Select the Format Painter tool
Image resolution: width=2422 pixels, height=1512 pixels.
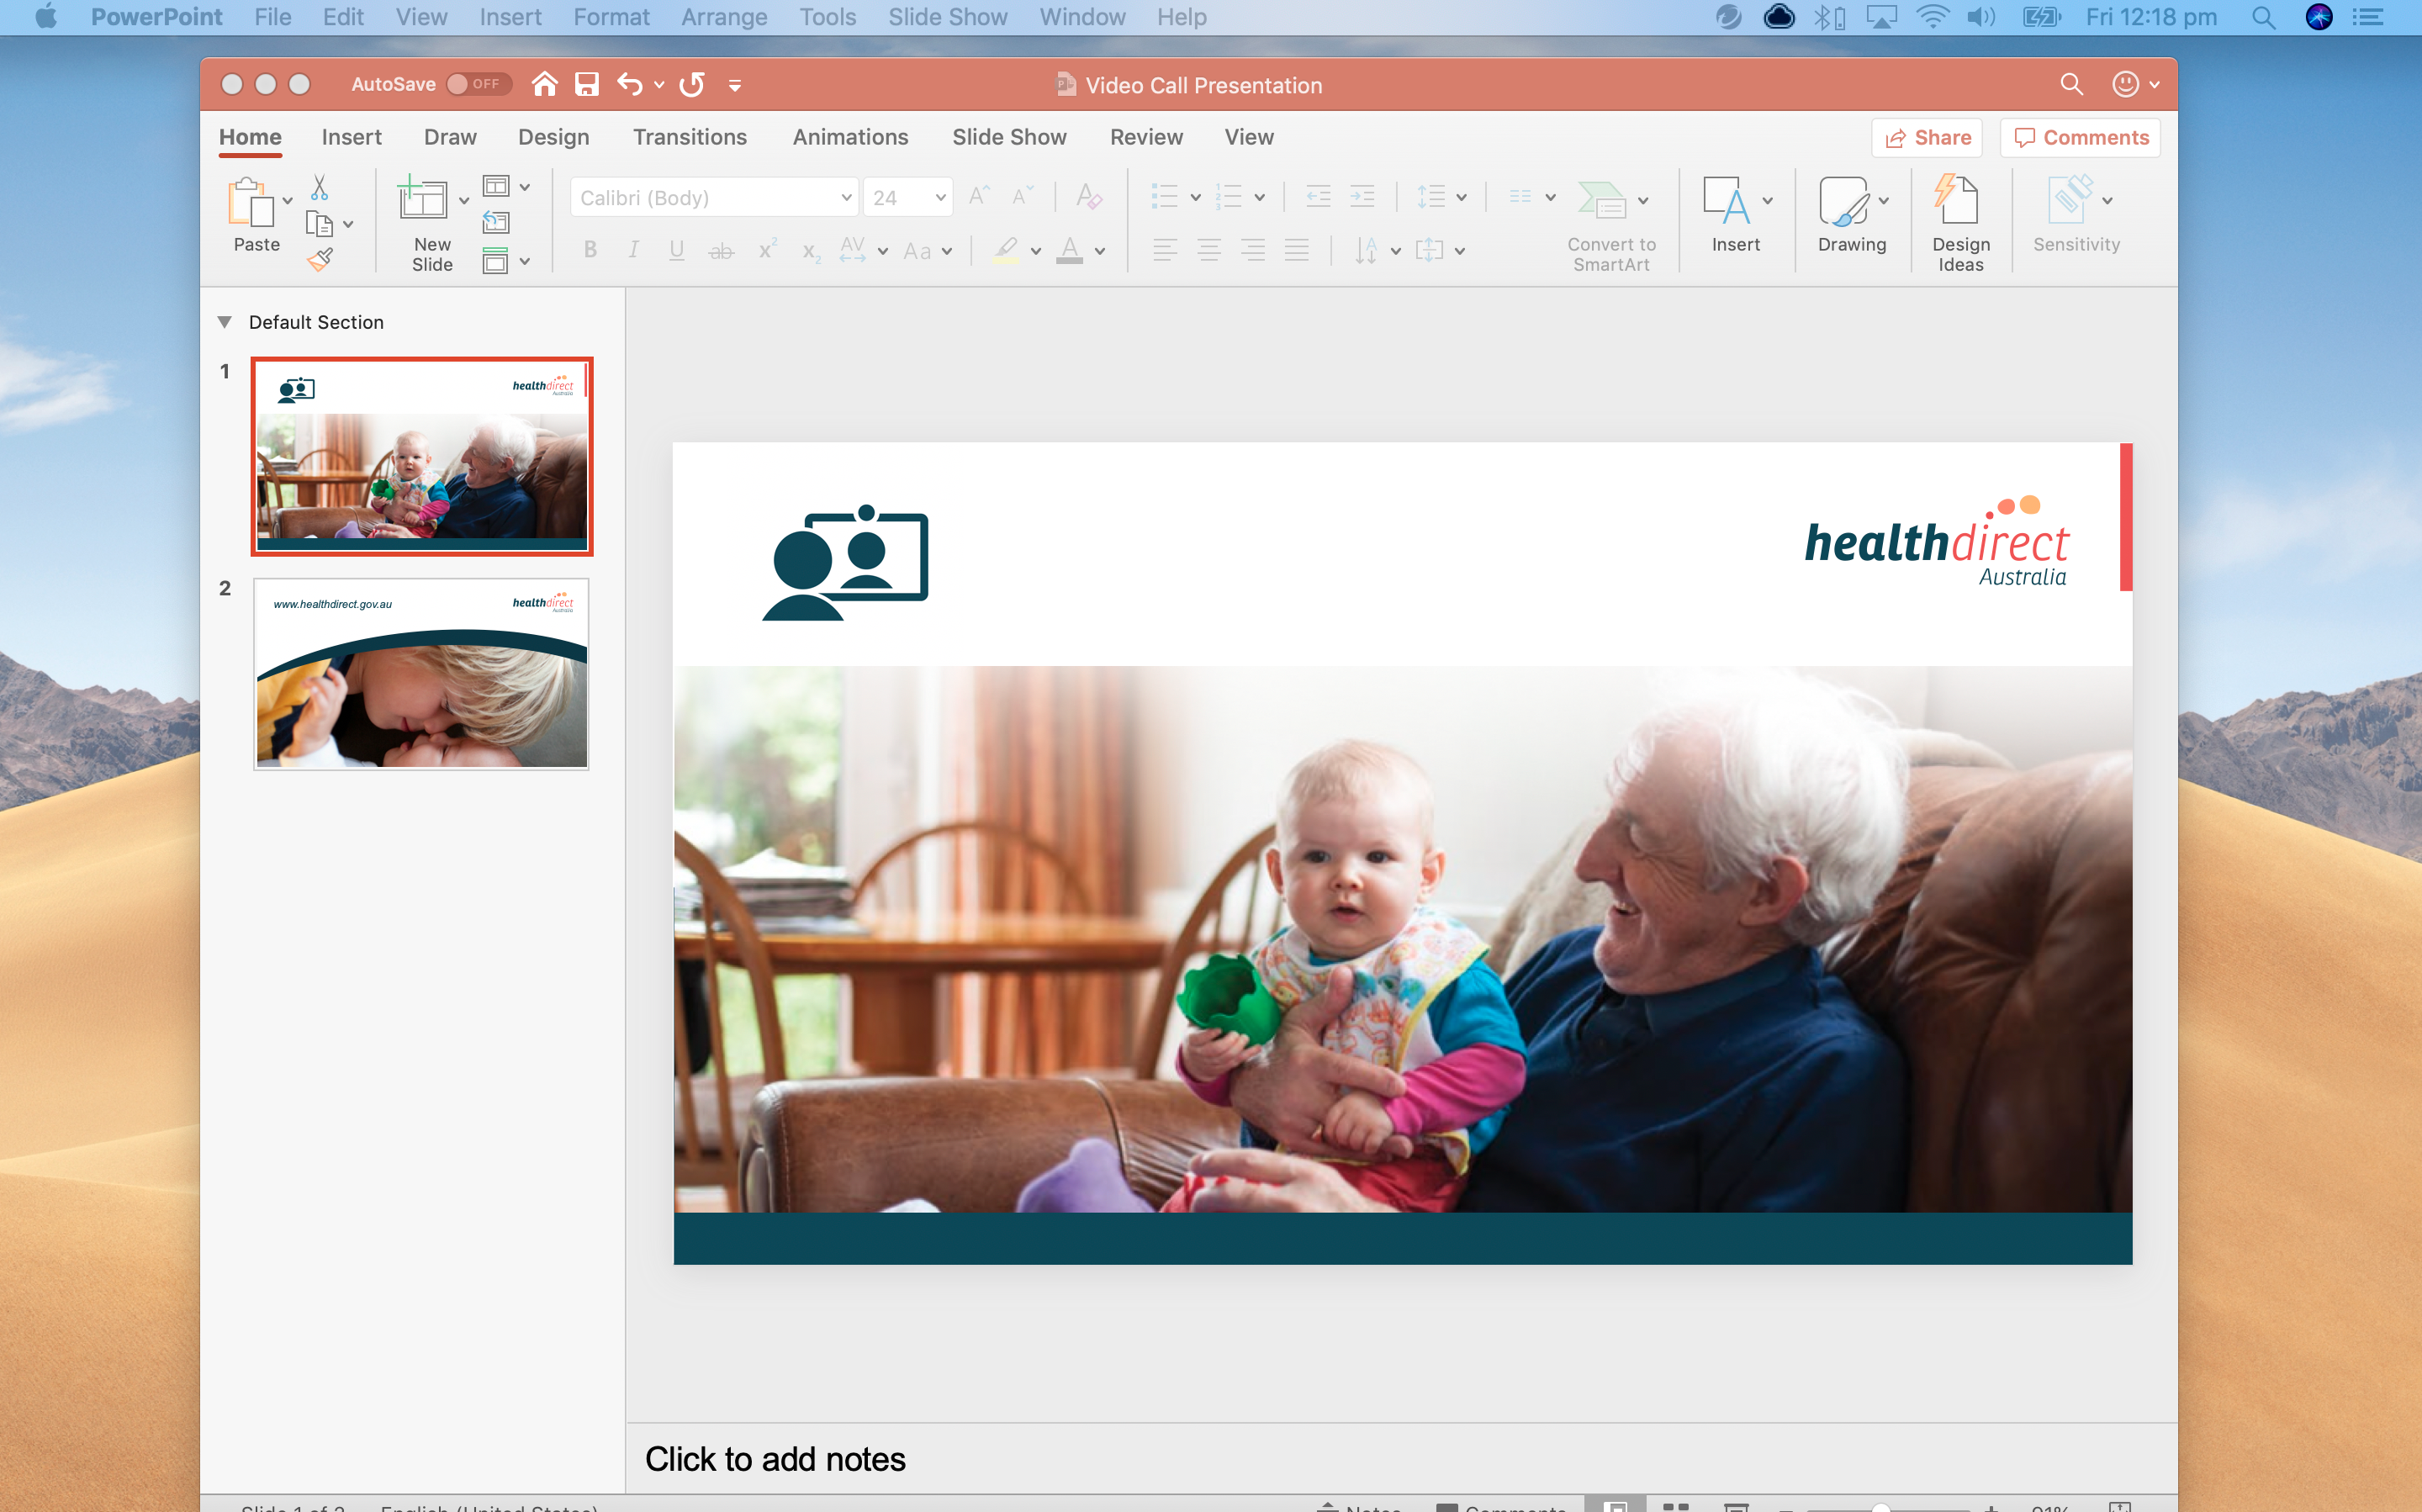coord(322,260)
